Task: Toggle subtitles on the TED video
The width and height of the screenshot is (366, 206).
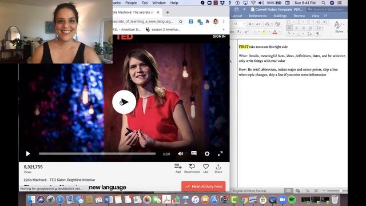Action: click(194, 153)
